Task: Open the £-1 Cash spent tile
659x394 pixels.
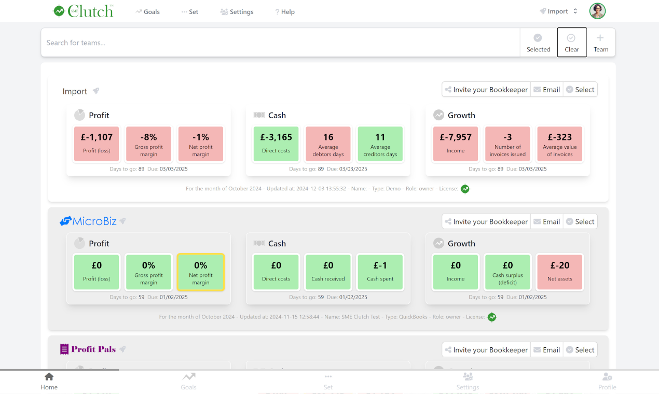Action: click(380, 272)
